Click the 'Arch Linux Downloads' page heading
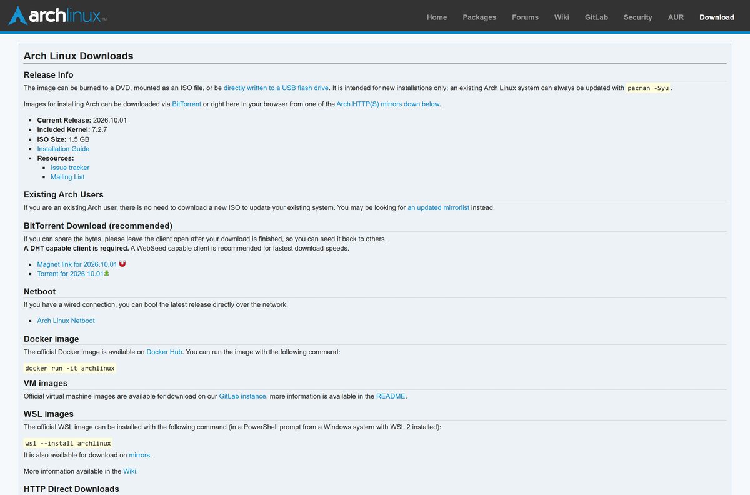The height and width of the screenshot is (495, 750). pyautogui.click(x=79, y=56)
